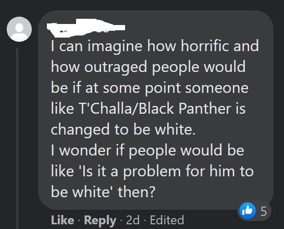Click the words 'some point someone'
Image resolution: width=284 pixels, height=229 pixels.
tap(176, 88)
